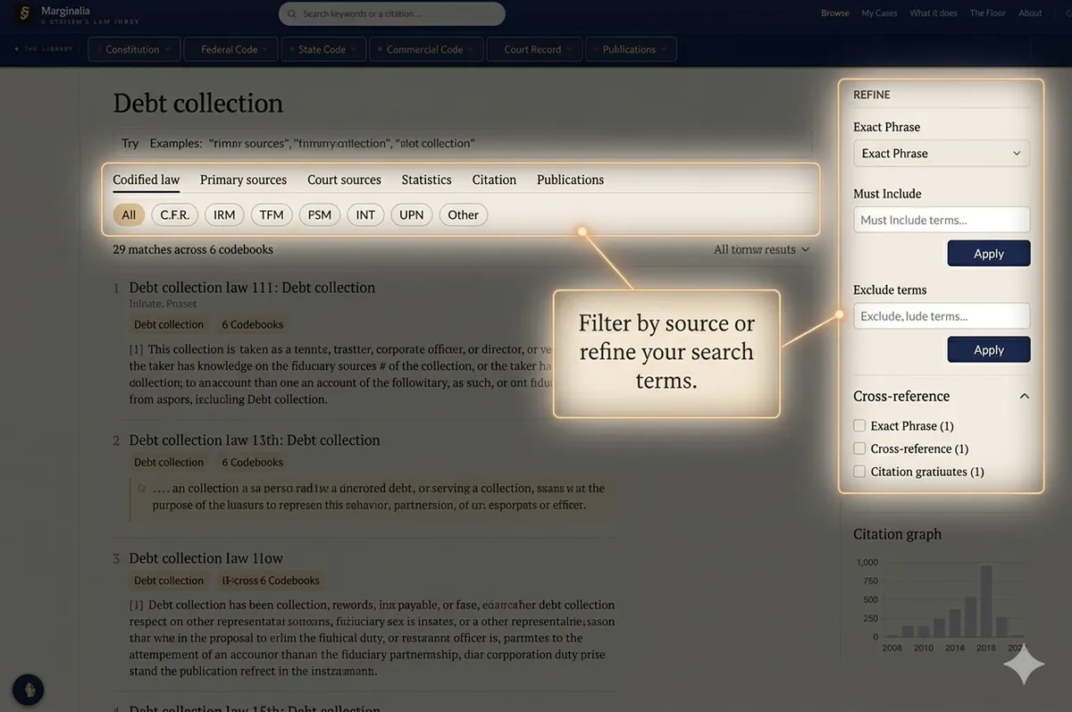Screen dimensions: 1072x712
Task: Open result Debt collection law 111
Action: pyautogui.click(x=252, y=288)
